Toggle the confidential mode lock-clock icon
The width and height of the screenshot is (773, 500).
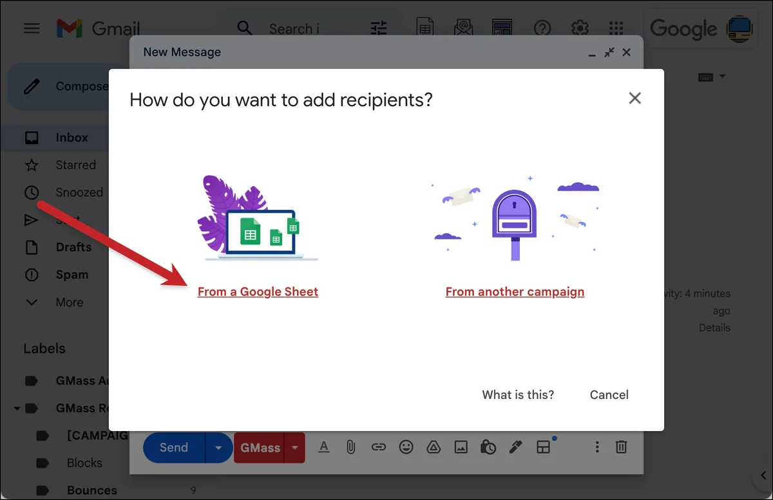click(488, 447)
